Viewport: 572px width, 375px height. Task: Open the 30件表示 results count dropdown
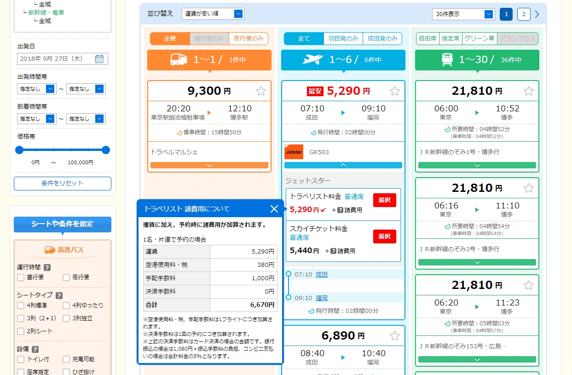point(463,14)
